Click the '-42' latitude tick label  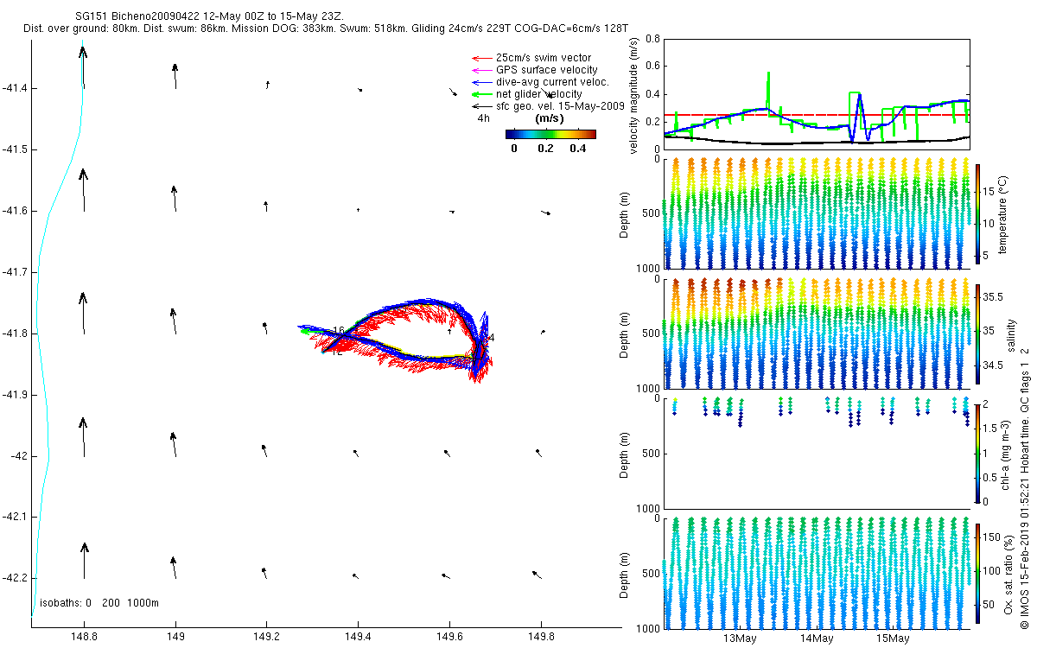(x=19, y=456)
